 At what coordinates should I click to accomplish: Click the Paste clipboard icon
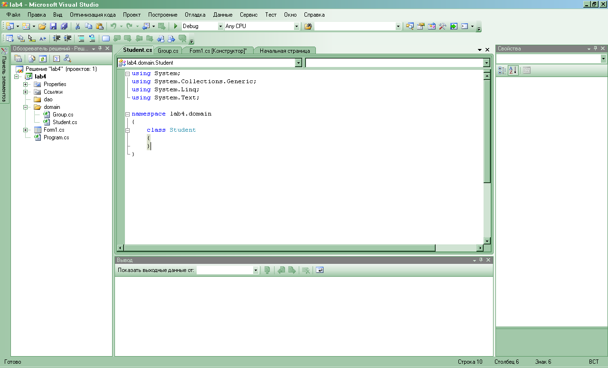tap(99, 26)
